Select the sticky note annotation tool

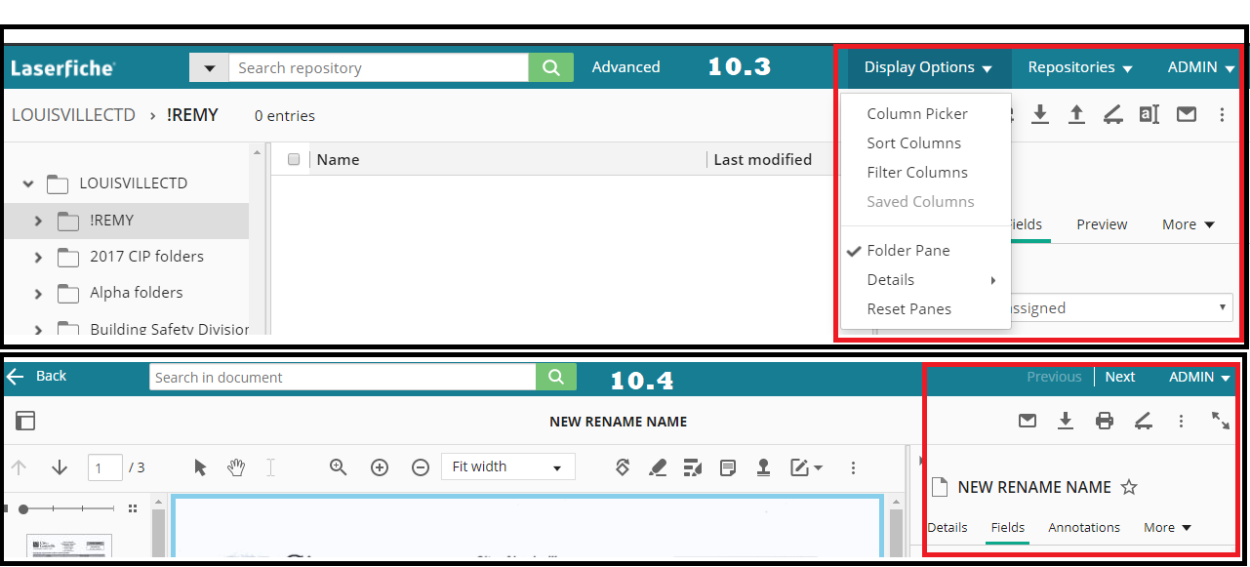(x=728, y=467)
